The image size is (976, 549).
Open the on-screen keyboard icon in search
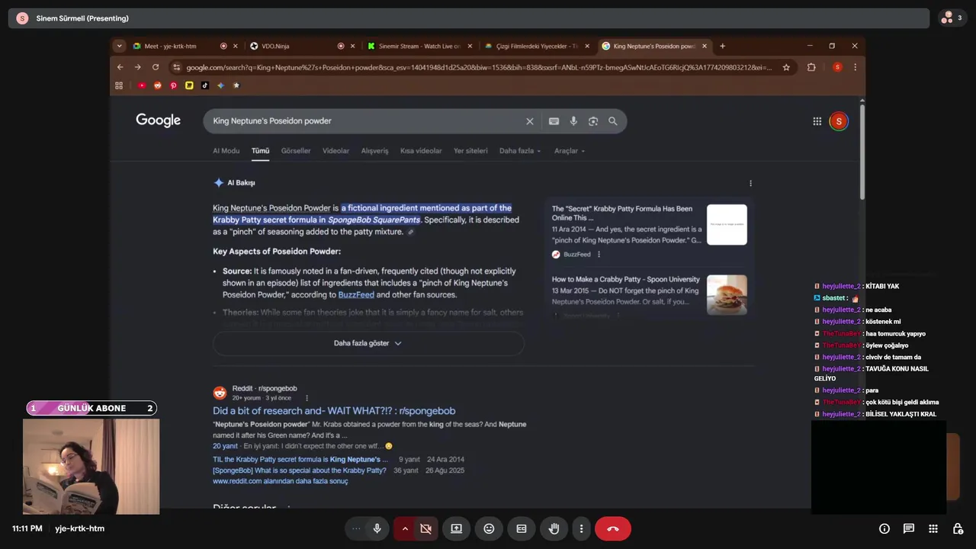554,121
